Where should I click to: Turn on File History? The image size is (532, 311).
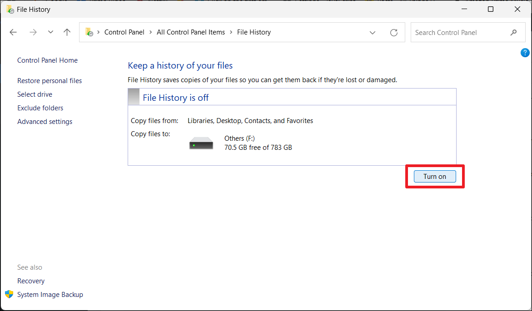point(434,177)
